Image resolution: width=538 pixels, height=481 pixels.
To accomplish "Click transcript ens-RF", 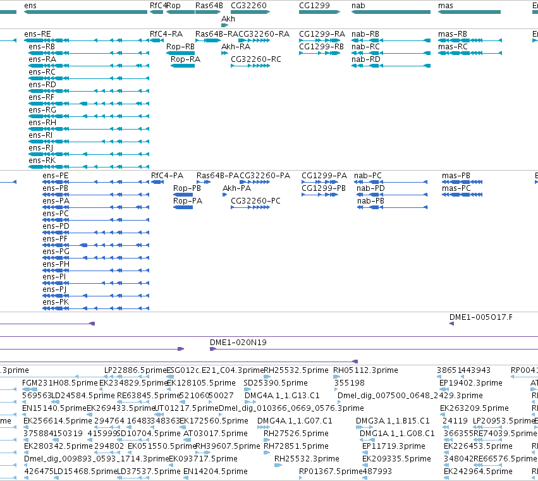I will point(89,104).
